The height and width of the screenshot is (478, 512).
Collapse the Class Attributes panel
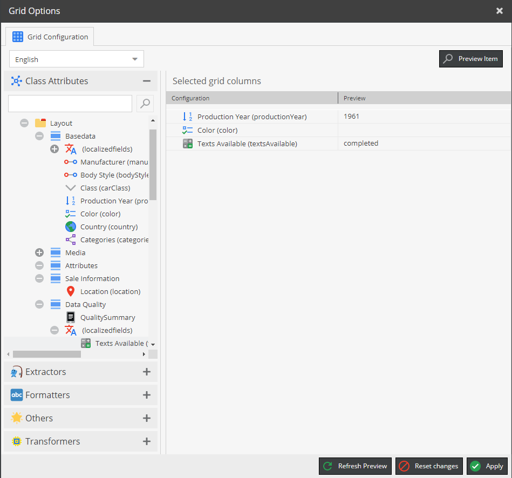point(147,81)
